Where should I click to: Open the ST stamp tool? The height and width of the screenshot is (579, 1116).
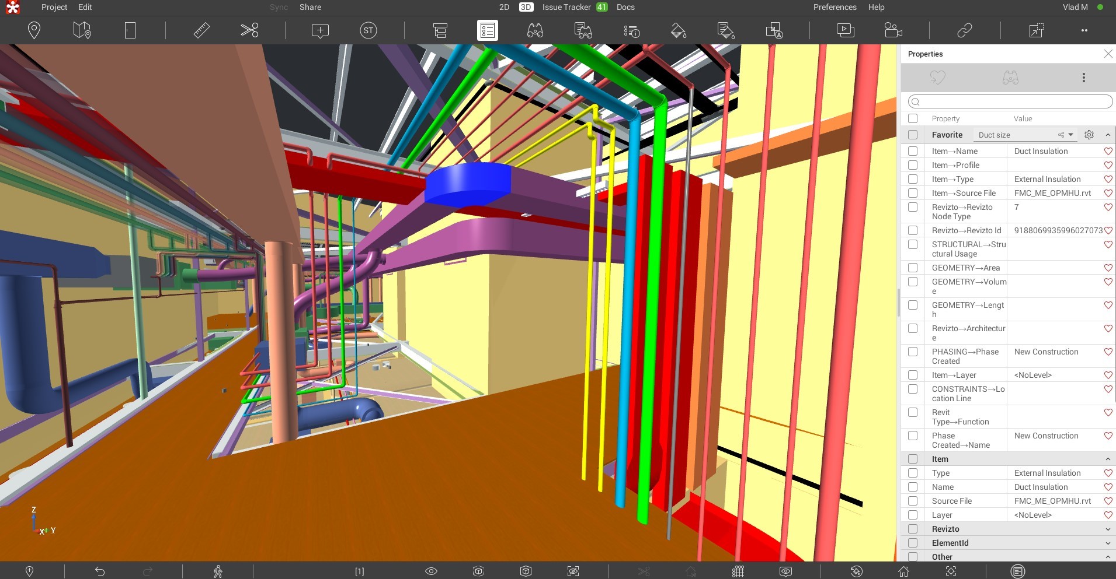click(368, 30)
